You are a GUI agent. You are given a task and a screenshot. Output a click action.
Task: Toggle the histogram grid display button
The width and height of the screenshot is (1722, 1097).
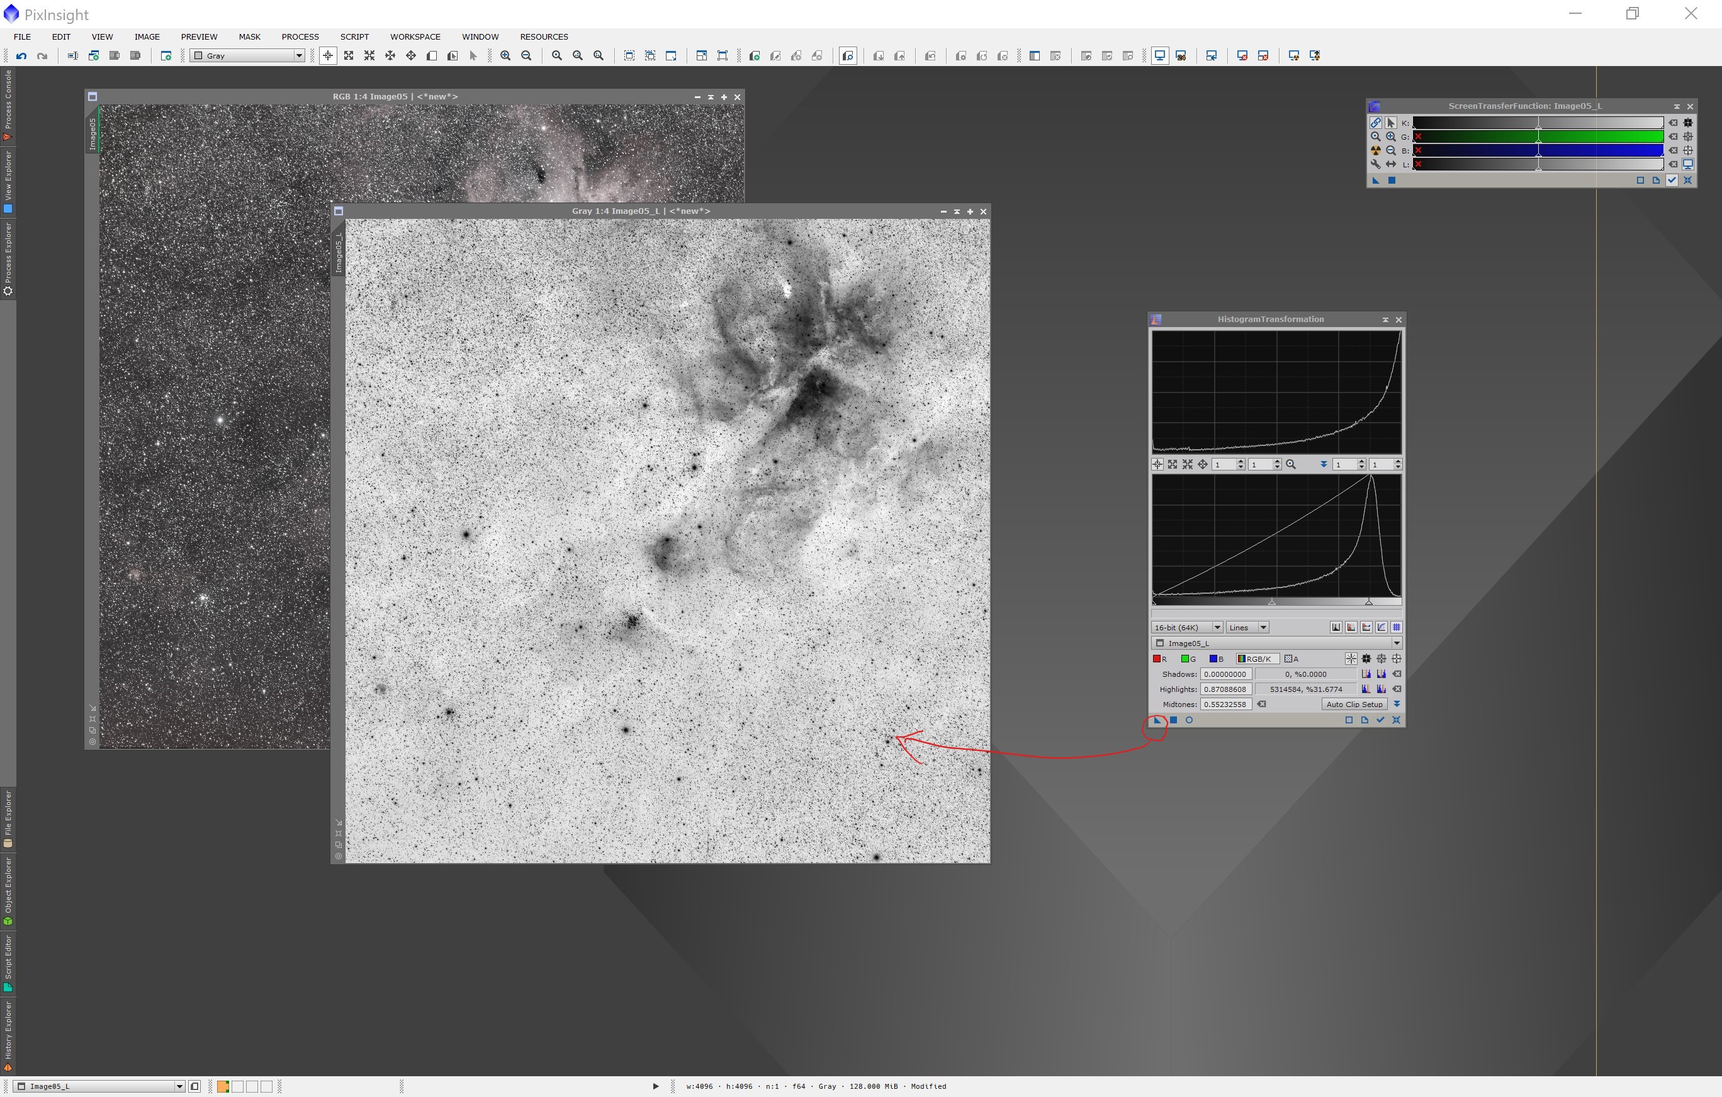coord(1396,628)
